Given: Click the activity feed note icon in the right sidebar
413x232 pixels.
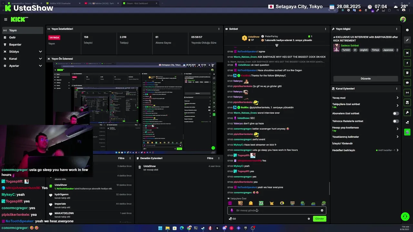Looking at the screenshot, I should (407, 73).
